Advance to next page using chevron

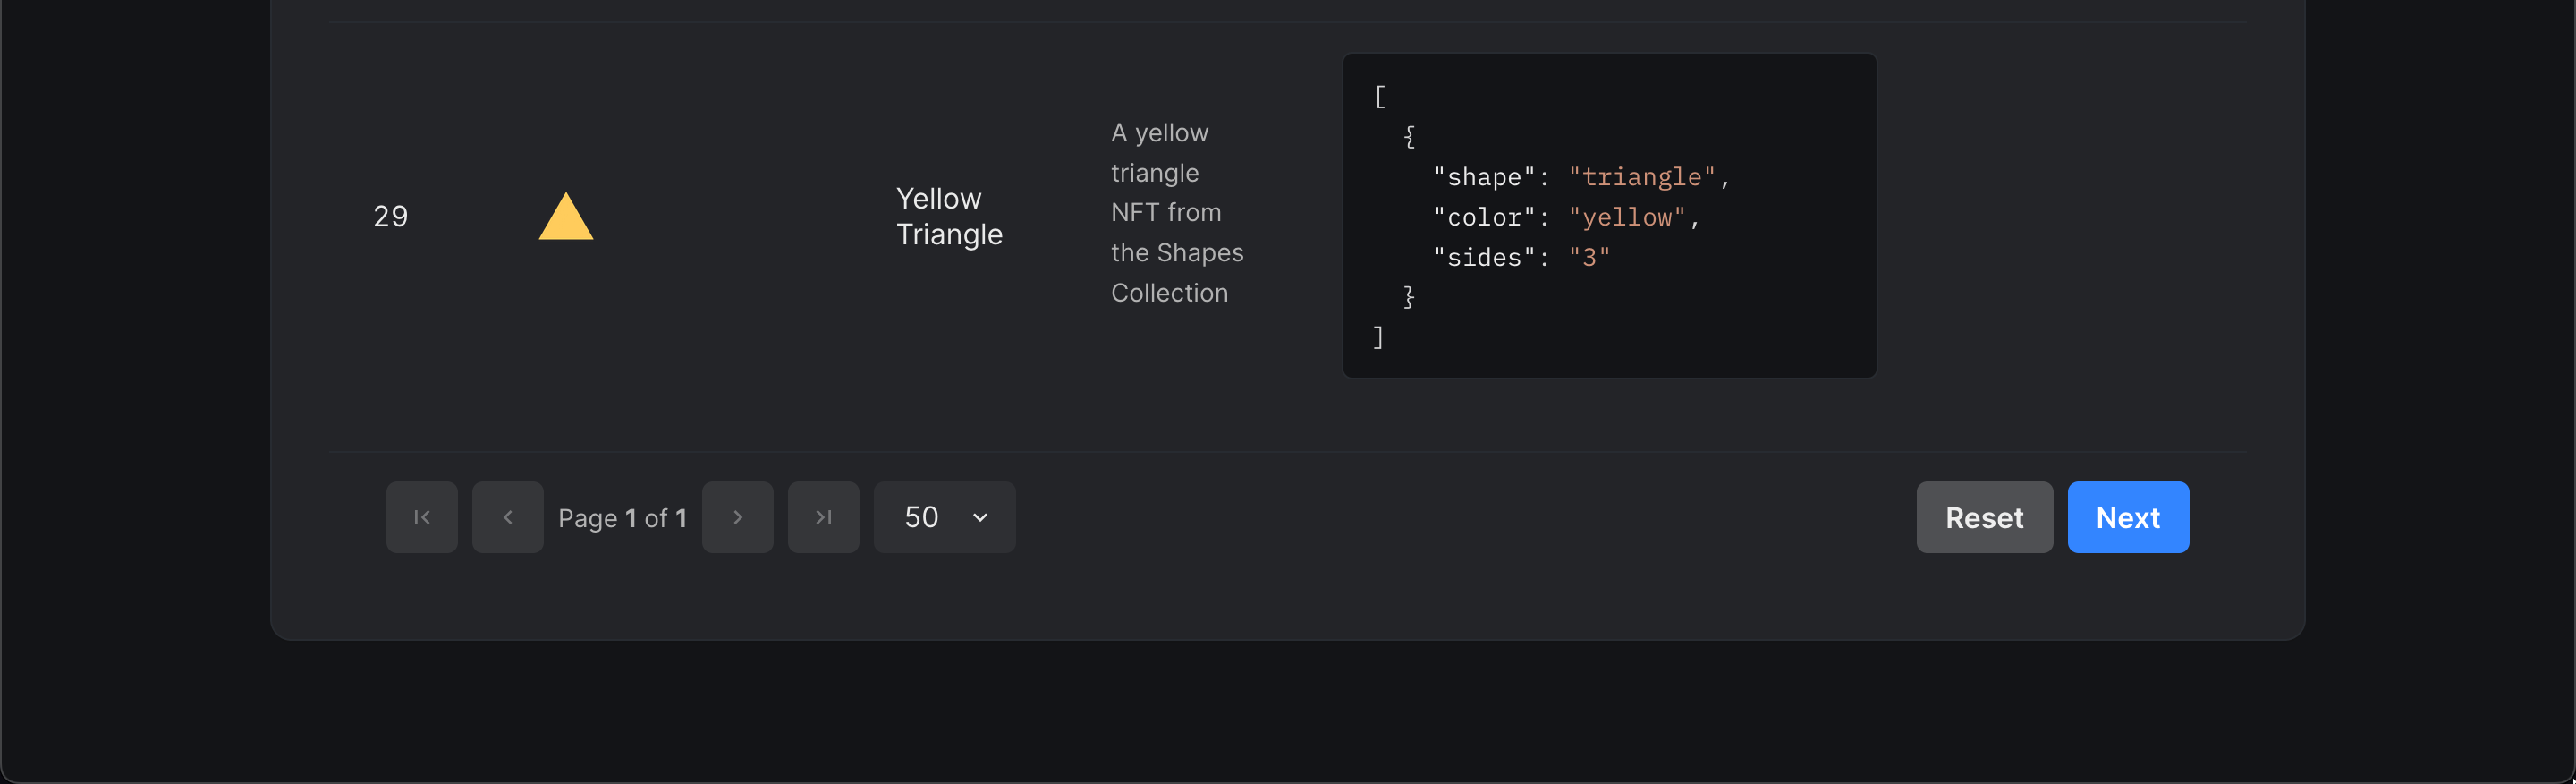738,517
